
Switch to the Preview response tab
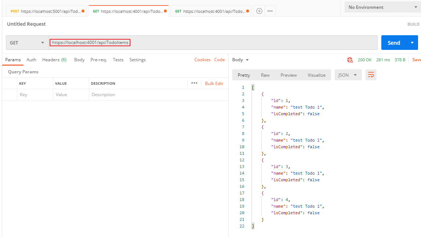click(x=288, y=75)
